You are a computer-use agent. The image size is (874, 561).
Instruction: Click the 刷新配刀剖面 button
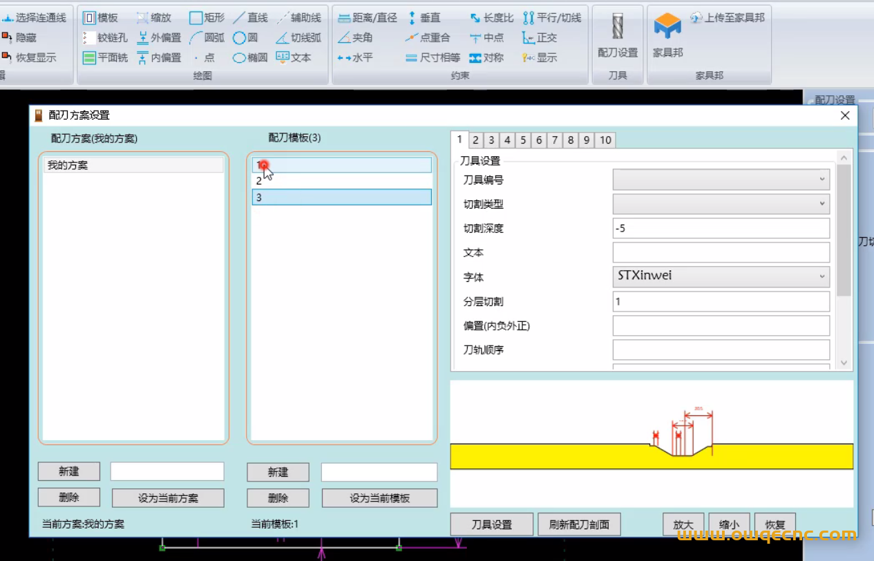click(x=579, y=524)
